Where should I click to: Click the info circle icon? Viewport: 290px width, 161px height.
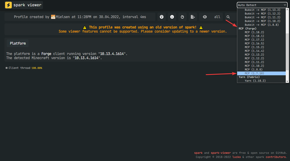click(172, 17)
